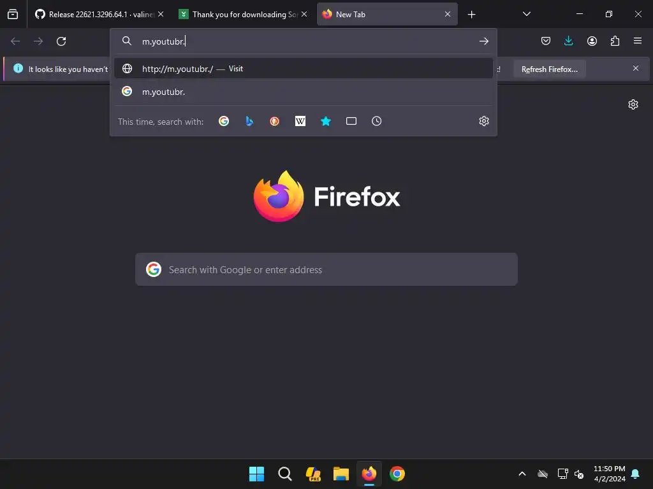Select the http://m.youtubr./ Visit suggestion
Screen dimensions: 653x489
click(x=303, y=69)
